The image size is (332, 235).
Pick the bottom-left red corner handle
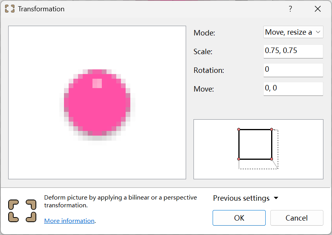coord(239,159)
